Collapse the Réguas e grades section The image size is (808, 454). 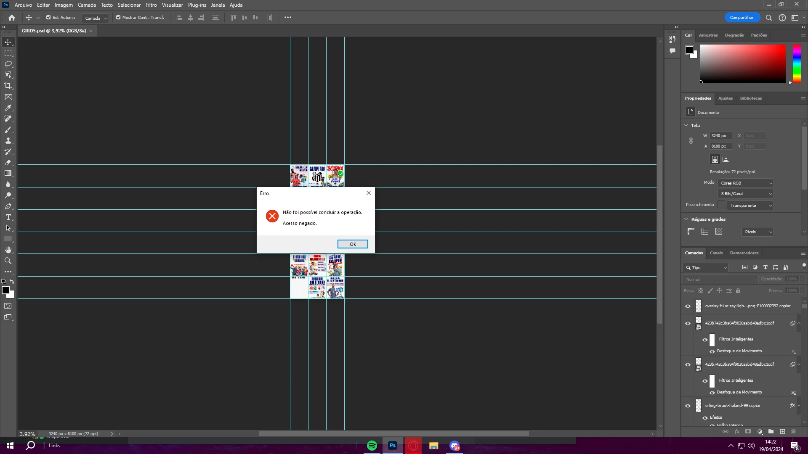(686, 219)
